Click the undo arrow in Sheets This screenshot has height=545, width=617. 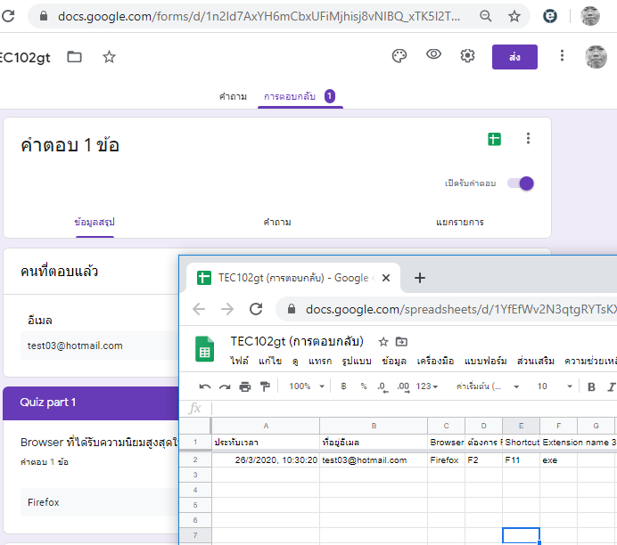tap(205, 386)
